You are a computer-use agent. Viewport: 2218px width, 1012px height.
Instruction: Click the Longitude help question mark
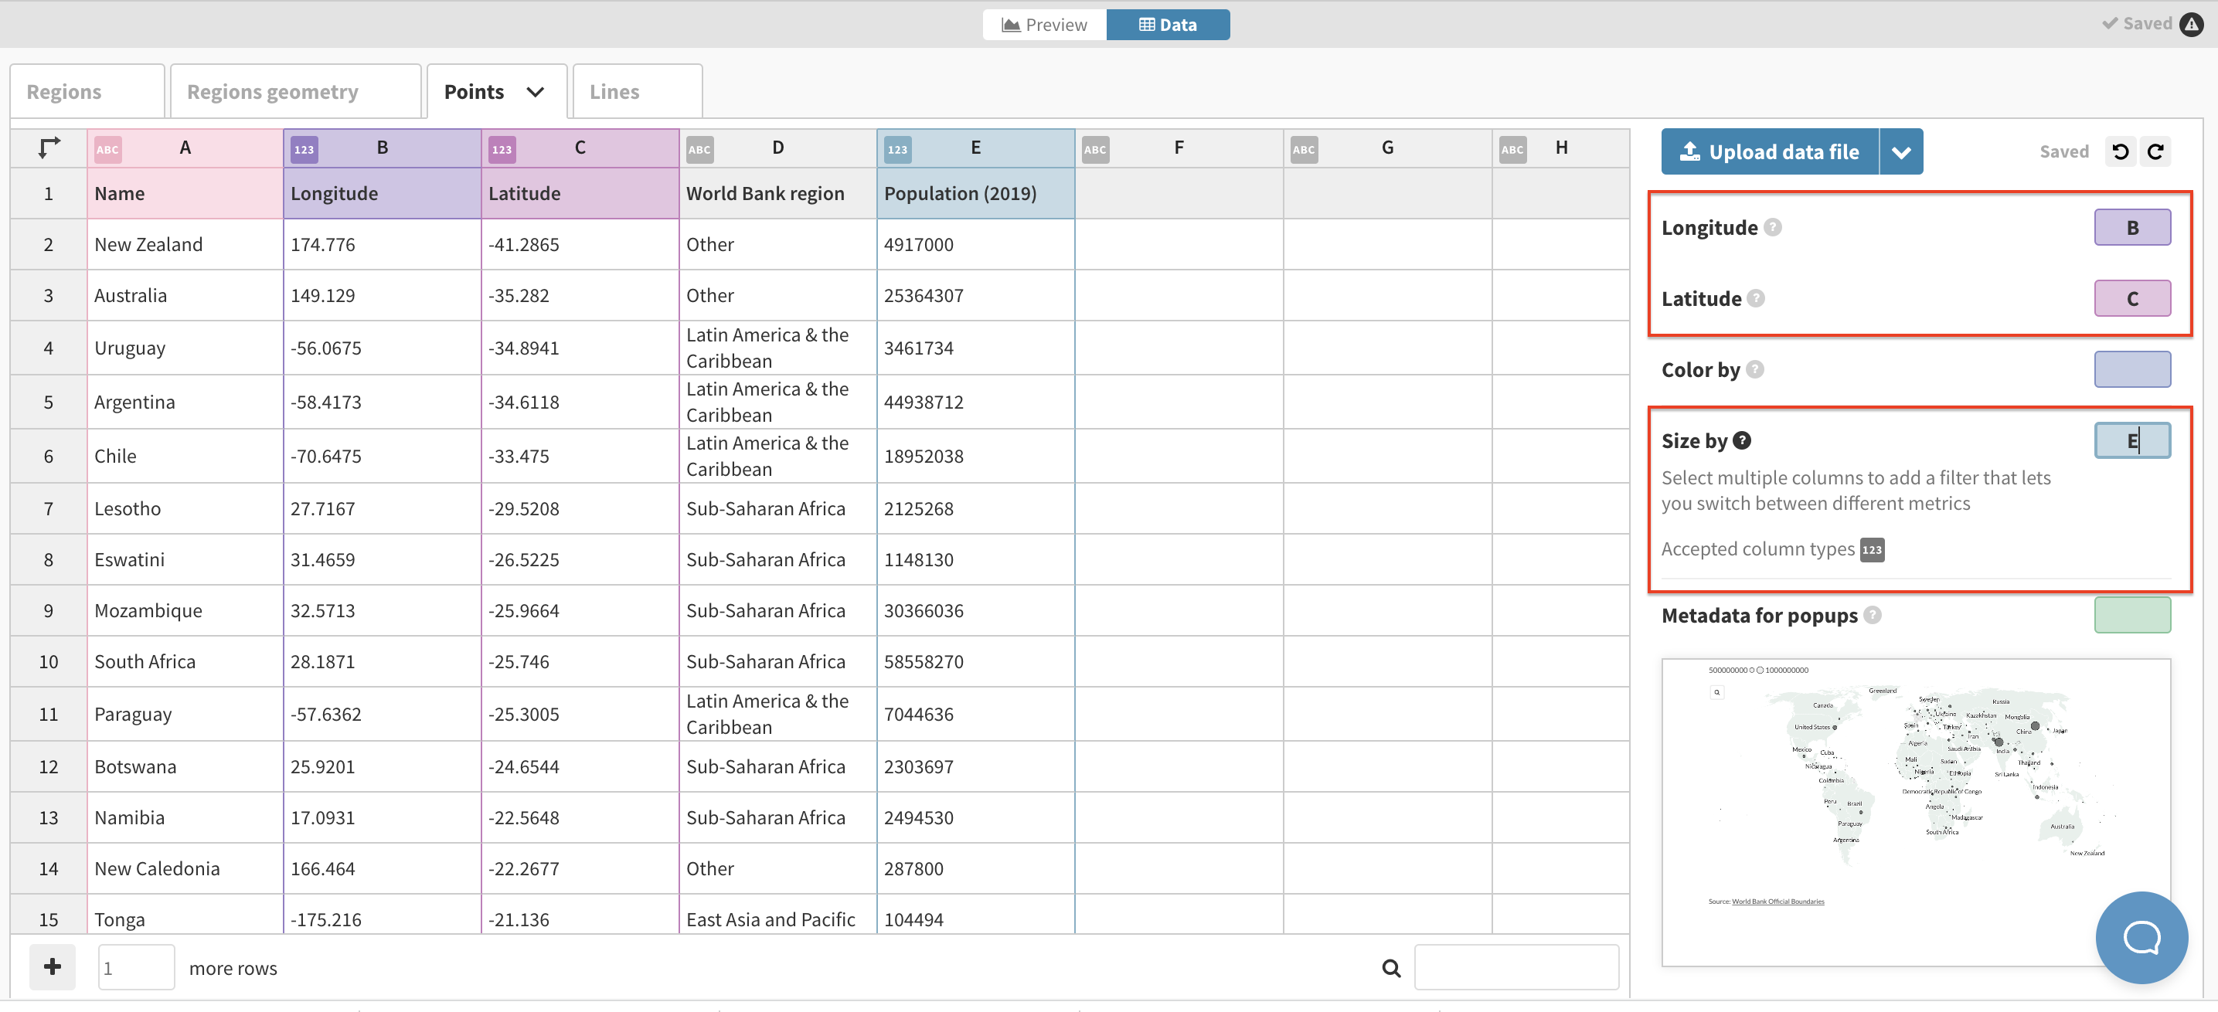click(x=1773, y=227)
